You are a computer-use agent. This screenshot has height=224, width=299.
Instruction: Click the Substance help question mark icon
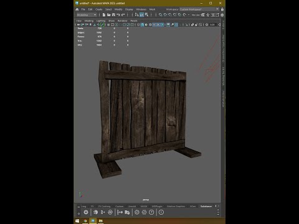point(151,212)
